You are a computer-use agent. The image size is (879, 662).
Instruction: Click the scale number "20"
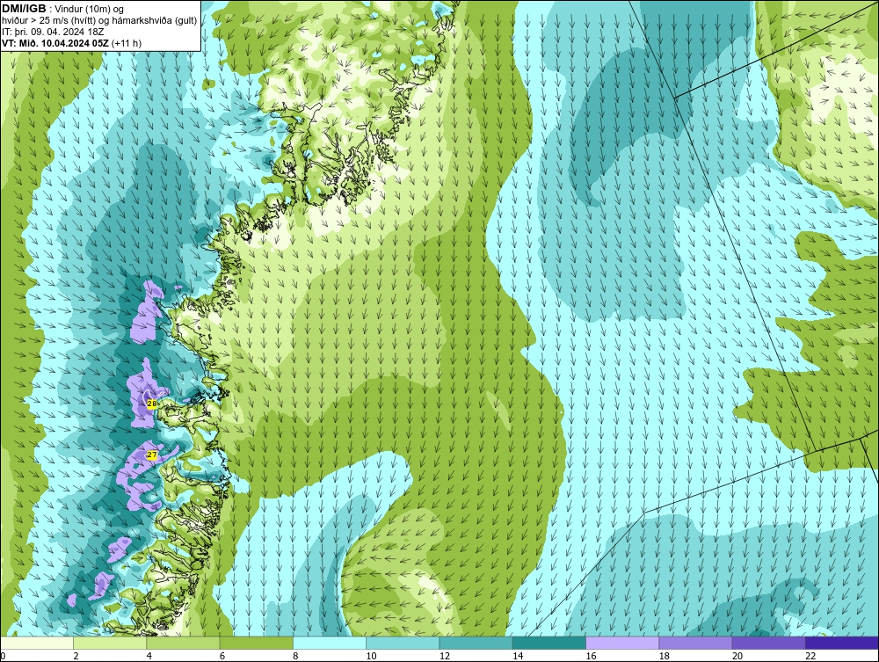tap(737, 656)
